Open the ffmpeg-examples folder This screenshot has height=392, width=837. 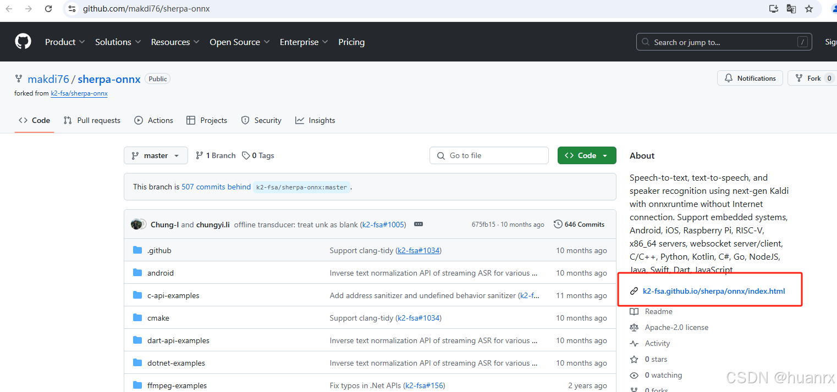coord(177,385)
